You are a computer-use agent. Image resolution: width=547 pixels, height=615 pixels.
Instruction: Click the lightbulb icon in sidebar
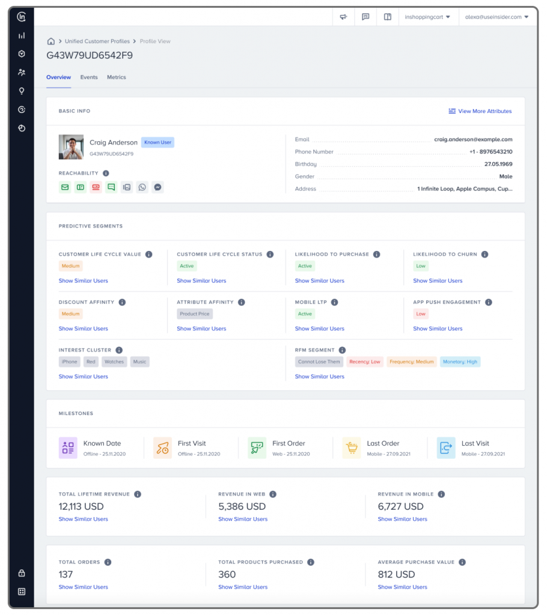point(22,91)
